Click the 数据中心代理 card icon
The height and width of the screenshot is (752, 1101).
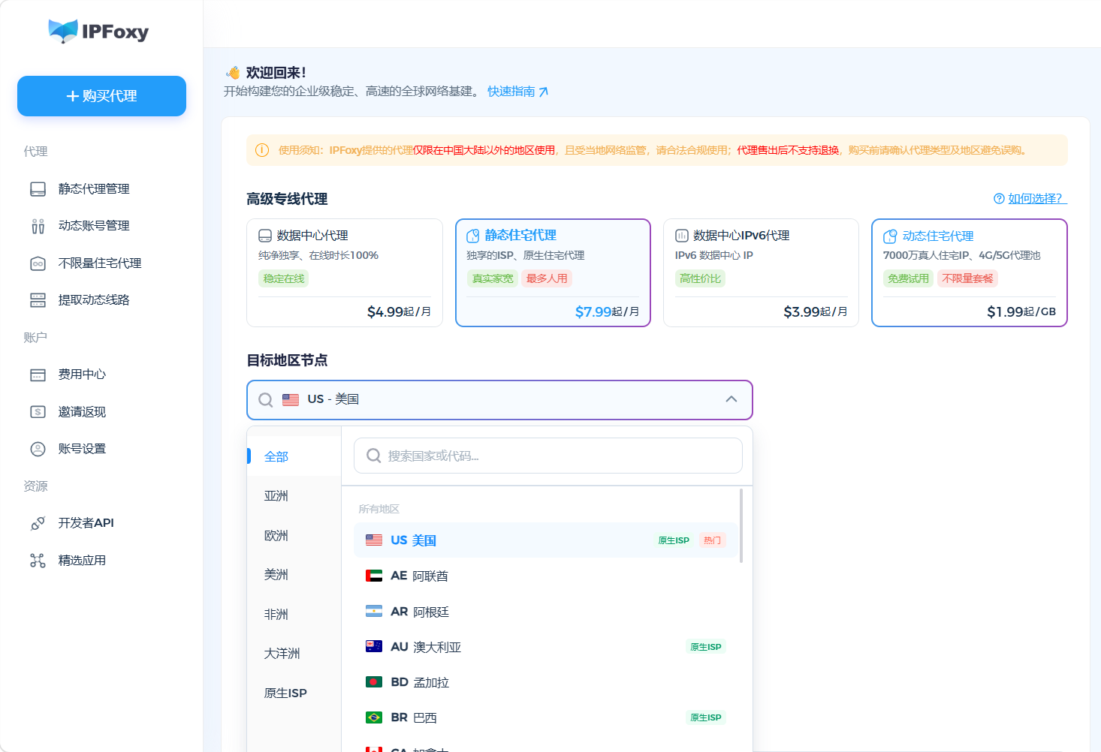click(x=265, y=236)
